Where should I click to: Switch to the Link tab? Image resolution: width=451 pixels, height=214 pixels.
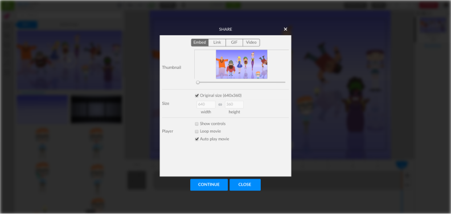(x=217, y=43)
